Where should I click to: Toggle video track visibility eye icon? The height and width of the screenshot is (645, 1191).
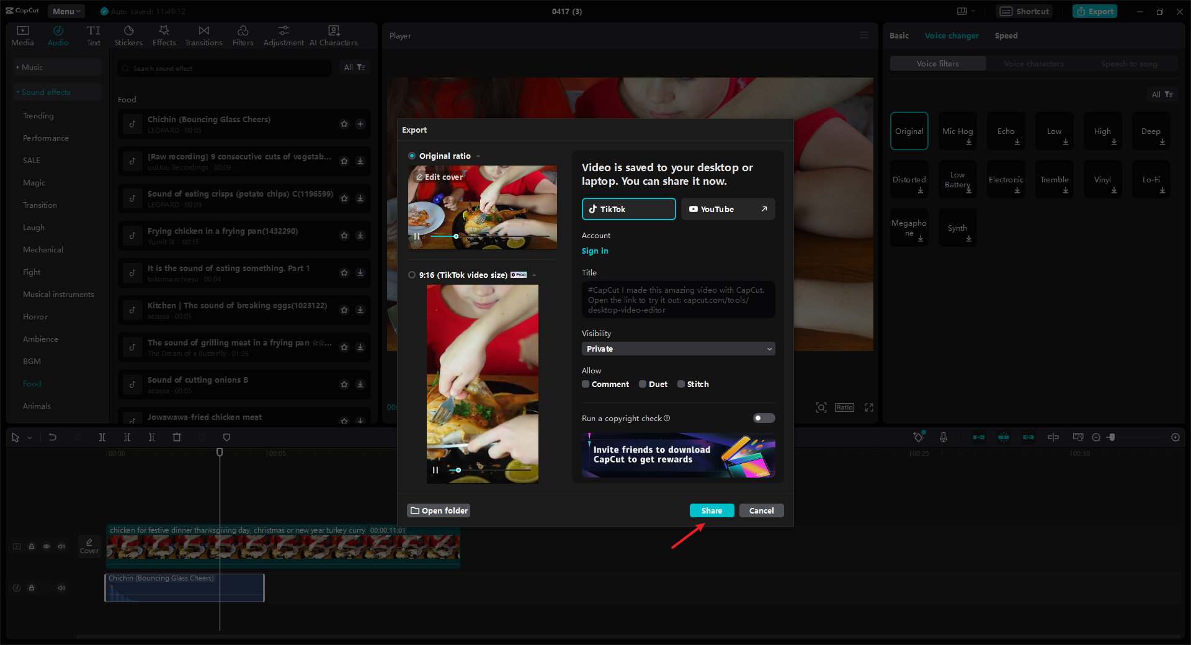47,546
